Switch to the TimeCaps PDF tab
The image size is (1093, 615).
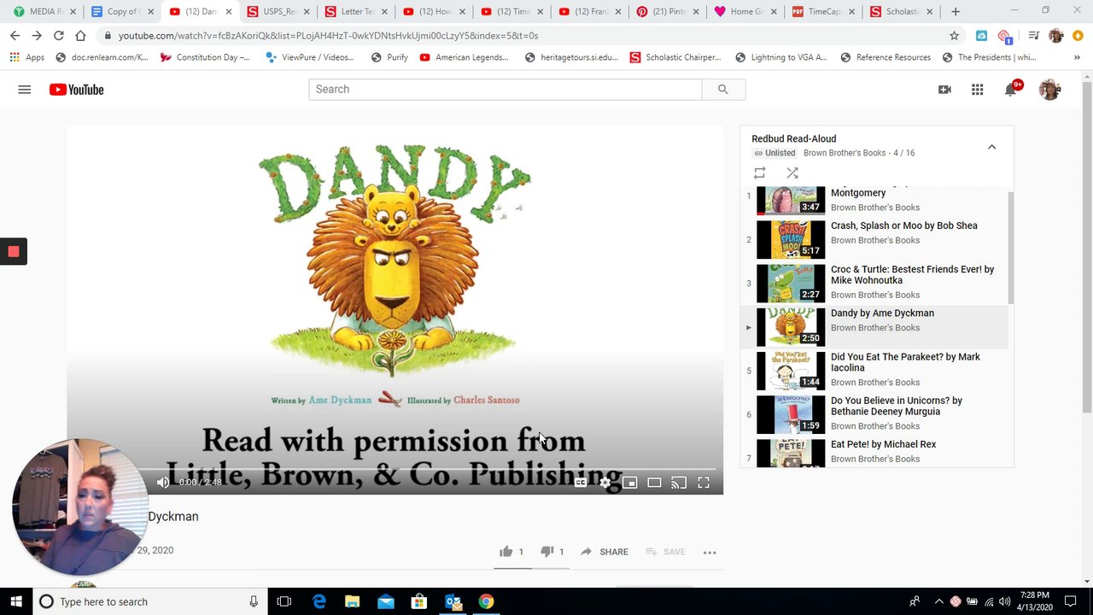point(825,12)
